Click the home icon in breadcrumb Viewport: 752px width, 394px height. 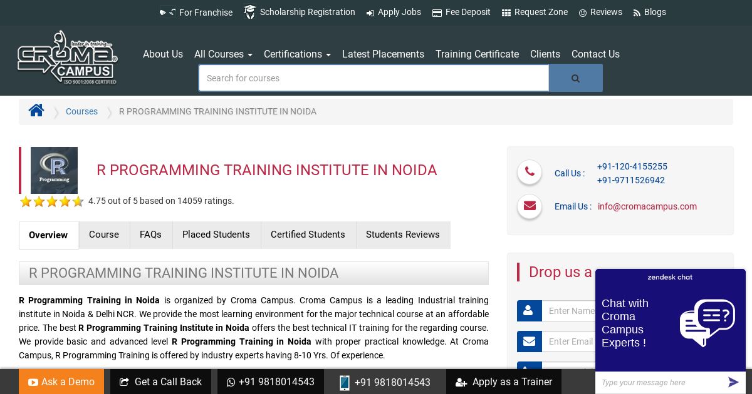click(x=36, y=111)
